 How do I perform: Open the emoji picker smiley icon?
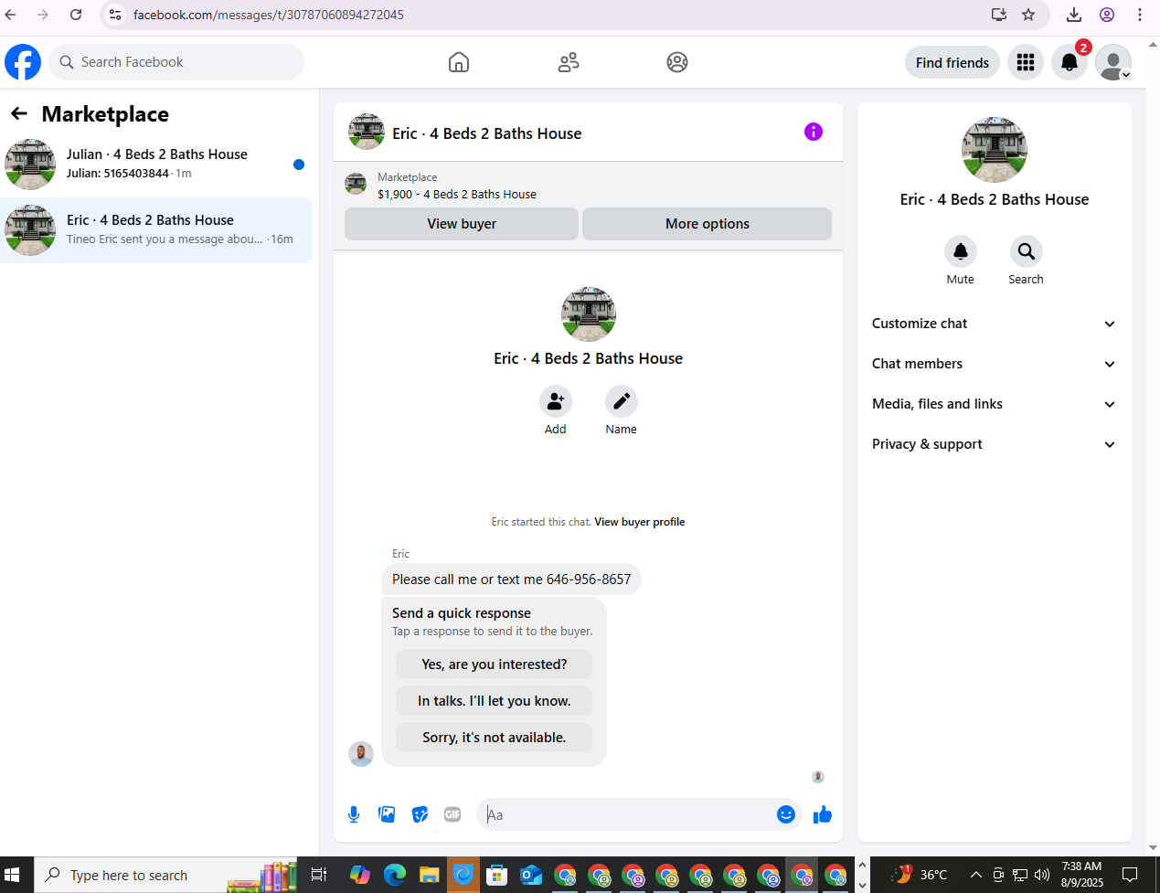(x=786, y=814)
